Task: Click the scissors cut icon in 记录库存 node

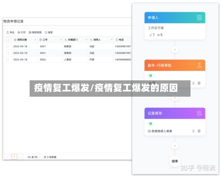Action: pos(194,131)
